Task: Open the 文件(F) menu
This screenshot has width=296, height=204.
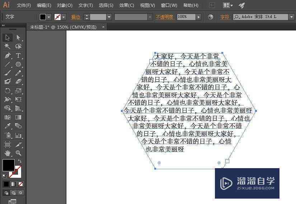Action: pyautogui.click(x=24, y=5)
